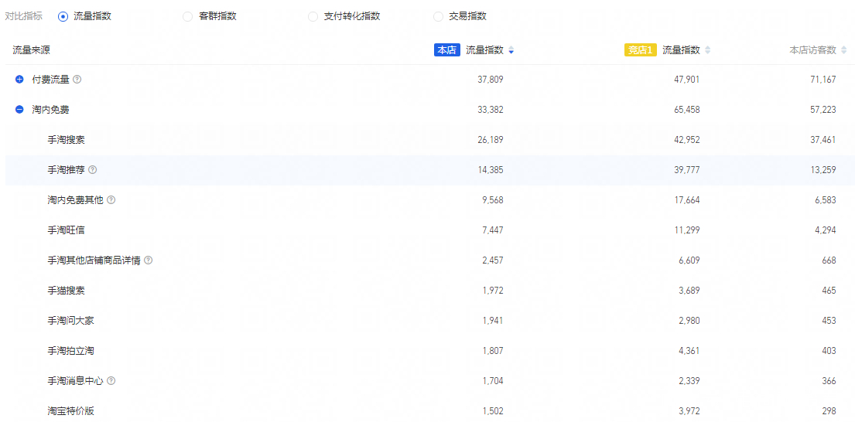
Task: Click the blue 本店 badge
Action: (447, 50)
